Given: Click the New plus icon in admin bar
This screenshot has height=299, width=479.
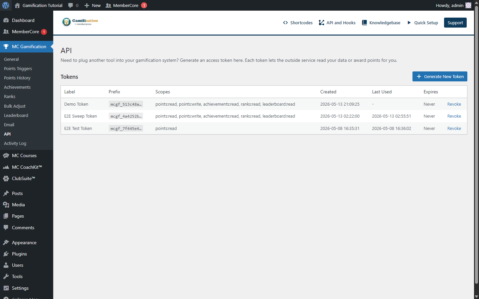Looking at the screenshot, I should pos(87,5).
